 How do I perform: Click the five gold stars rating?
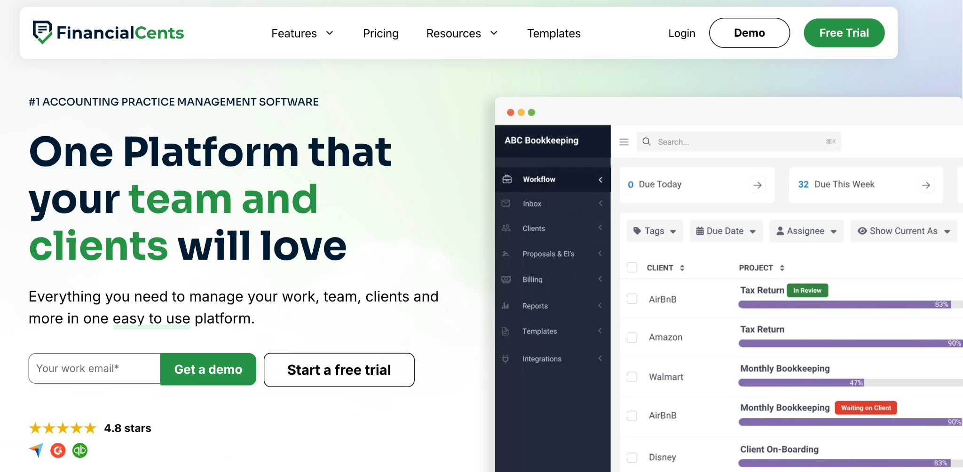pos(63,428)
